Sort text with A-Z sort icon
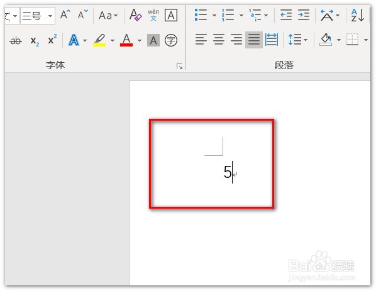Screen dimensions: 376x291 (x=357, y=15)
